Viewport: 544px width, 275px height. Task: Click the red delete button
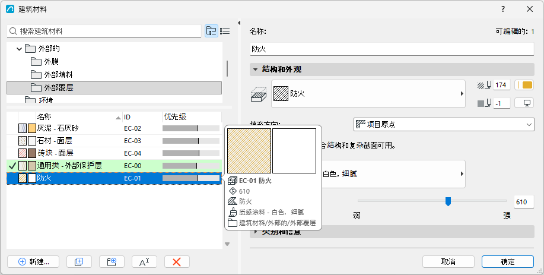pos(177,262)
